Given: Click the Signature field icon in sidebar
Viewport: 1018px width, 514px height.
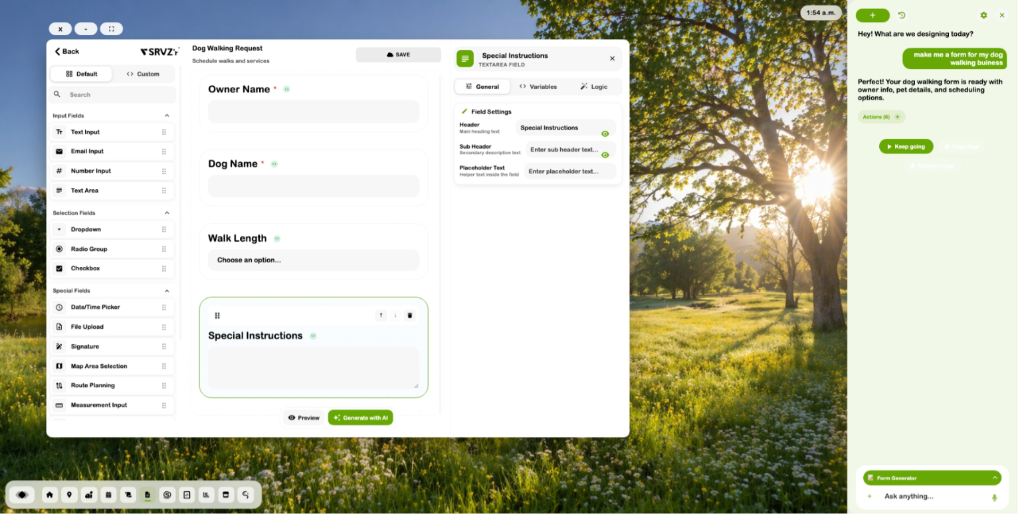Looking at the screenshot, I should [59, 347].
